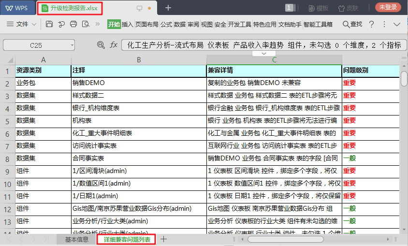
Task: Select column C header
Action: 274,60
